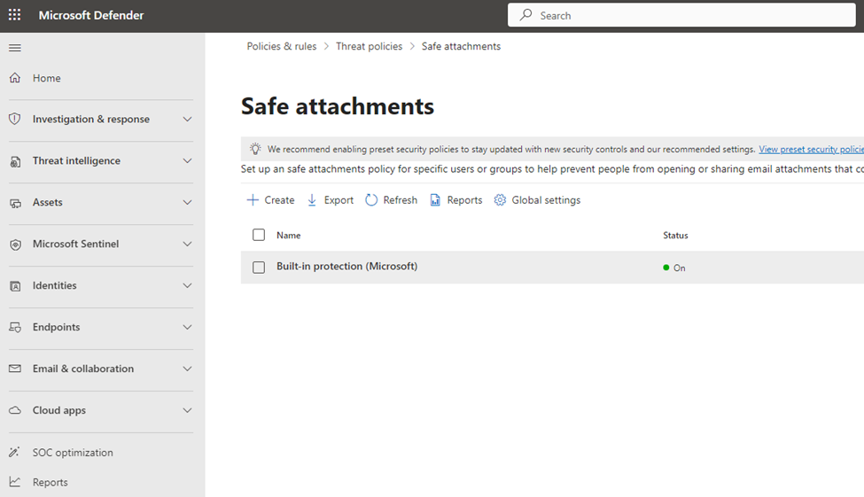Click the Assets devices icon
Image resolution: width=864 pixels, height=497 pixels.
click(15, 204)
